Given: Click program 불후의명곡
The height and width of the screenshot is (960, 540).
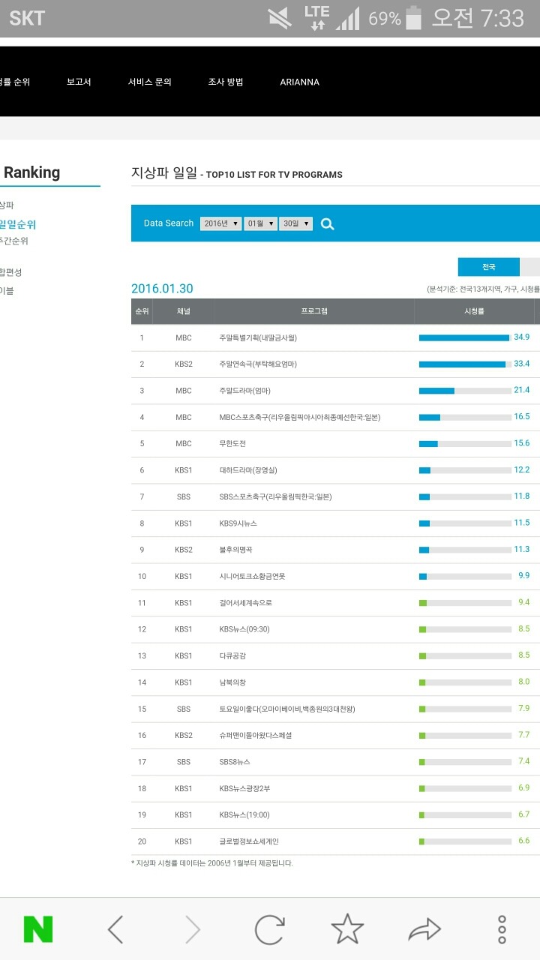Looking at the screenshot, I should [x=237, y=550].
